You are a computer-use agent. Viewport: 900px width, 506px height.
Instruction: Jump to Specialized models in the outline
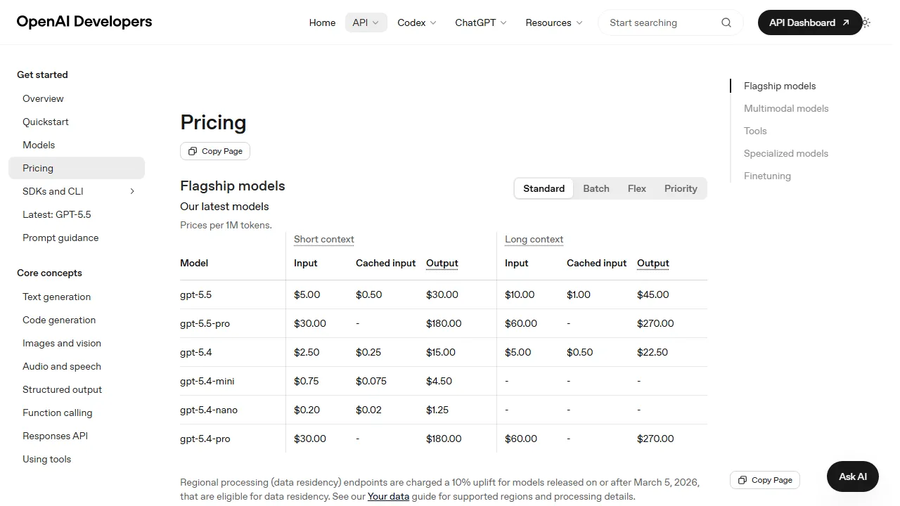pos(786,153)
